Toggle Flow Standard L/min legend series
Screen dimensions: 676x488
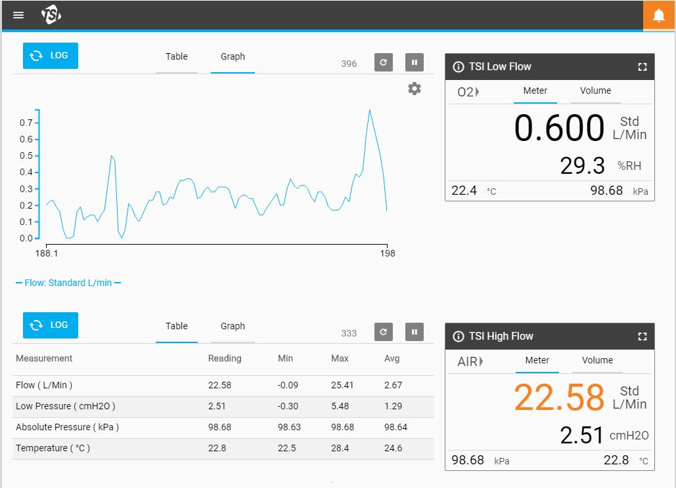point(68,283)
